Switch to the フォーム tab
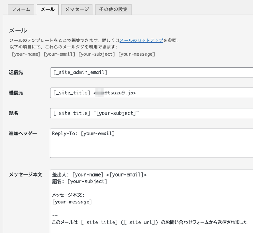Image resolution: width=253 pixels, height=233 pixels. [x=21, y=9]
